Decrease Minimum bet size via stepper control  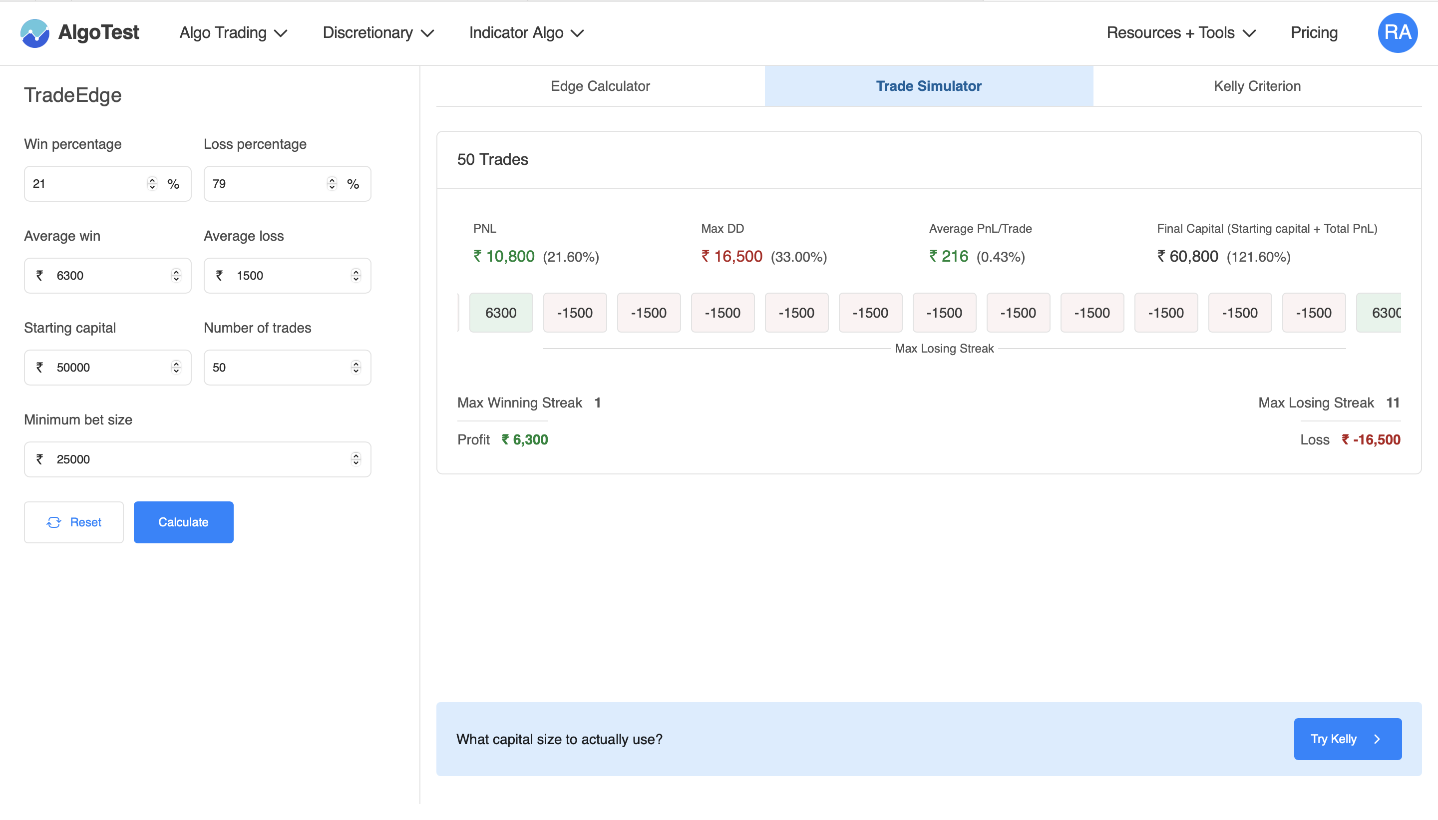358,463
